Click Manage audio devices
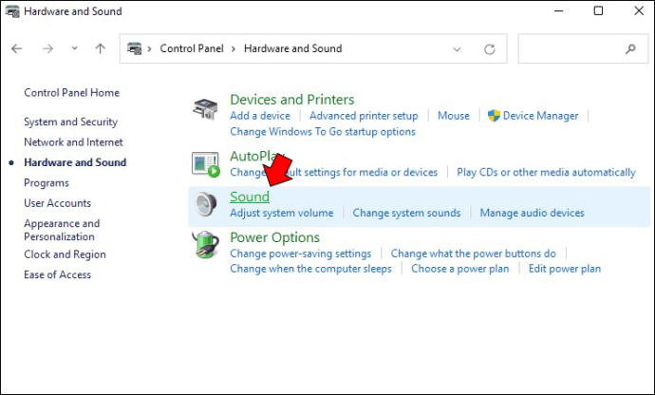 pos(532,213)
